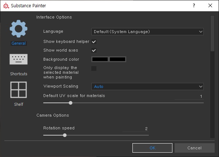This screenshot has height=157, width=219.
Task: Disable Show keyboard helper checkbox
Action: coord(94,41)
